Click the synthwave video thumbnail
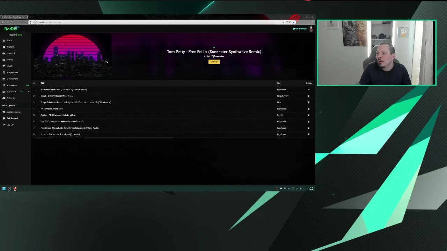Screen dimensions: 447x251 coord(73,56)
